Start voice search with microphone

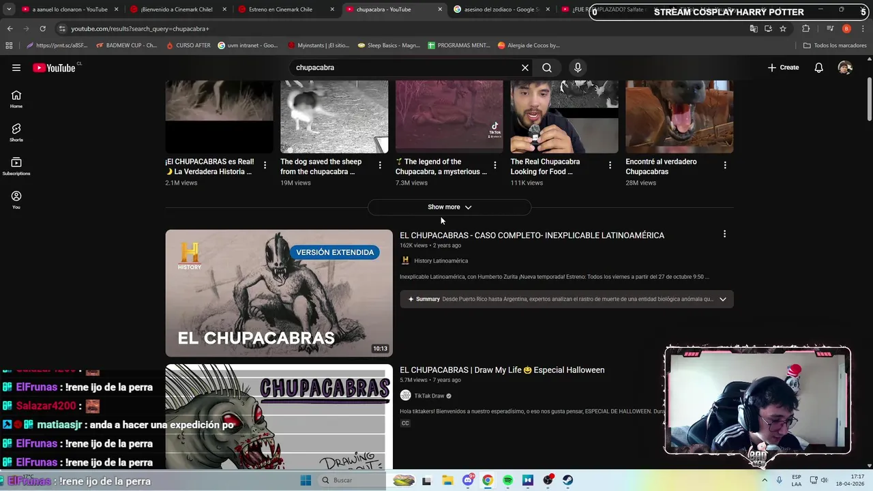(x=578, y=68)
